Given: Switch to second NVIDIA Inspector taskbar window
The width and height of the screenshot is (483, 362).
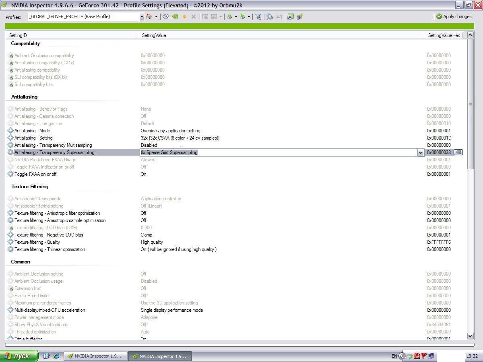Looking at the screenshot, I should pos(160,356).
